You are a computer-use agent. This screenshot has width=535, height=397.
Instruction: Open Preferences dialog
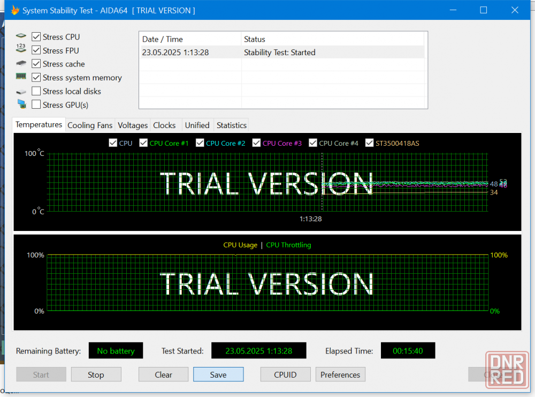[x=340, y=374]
